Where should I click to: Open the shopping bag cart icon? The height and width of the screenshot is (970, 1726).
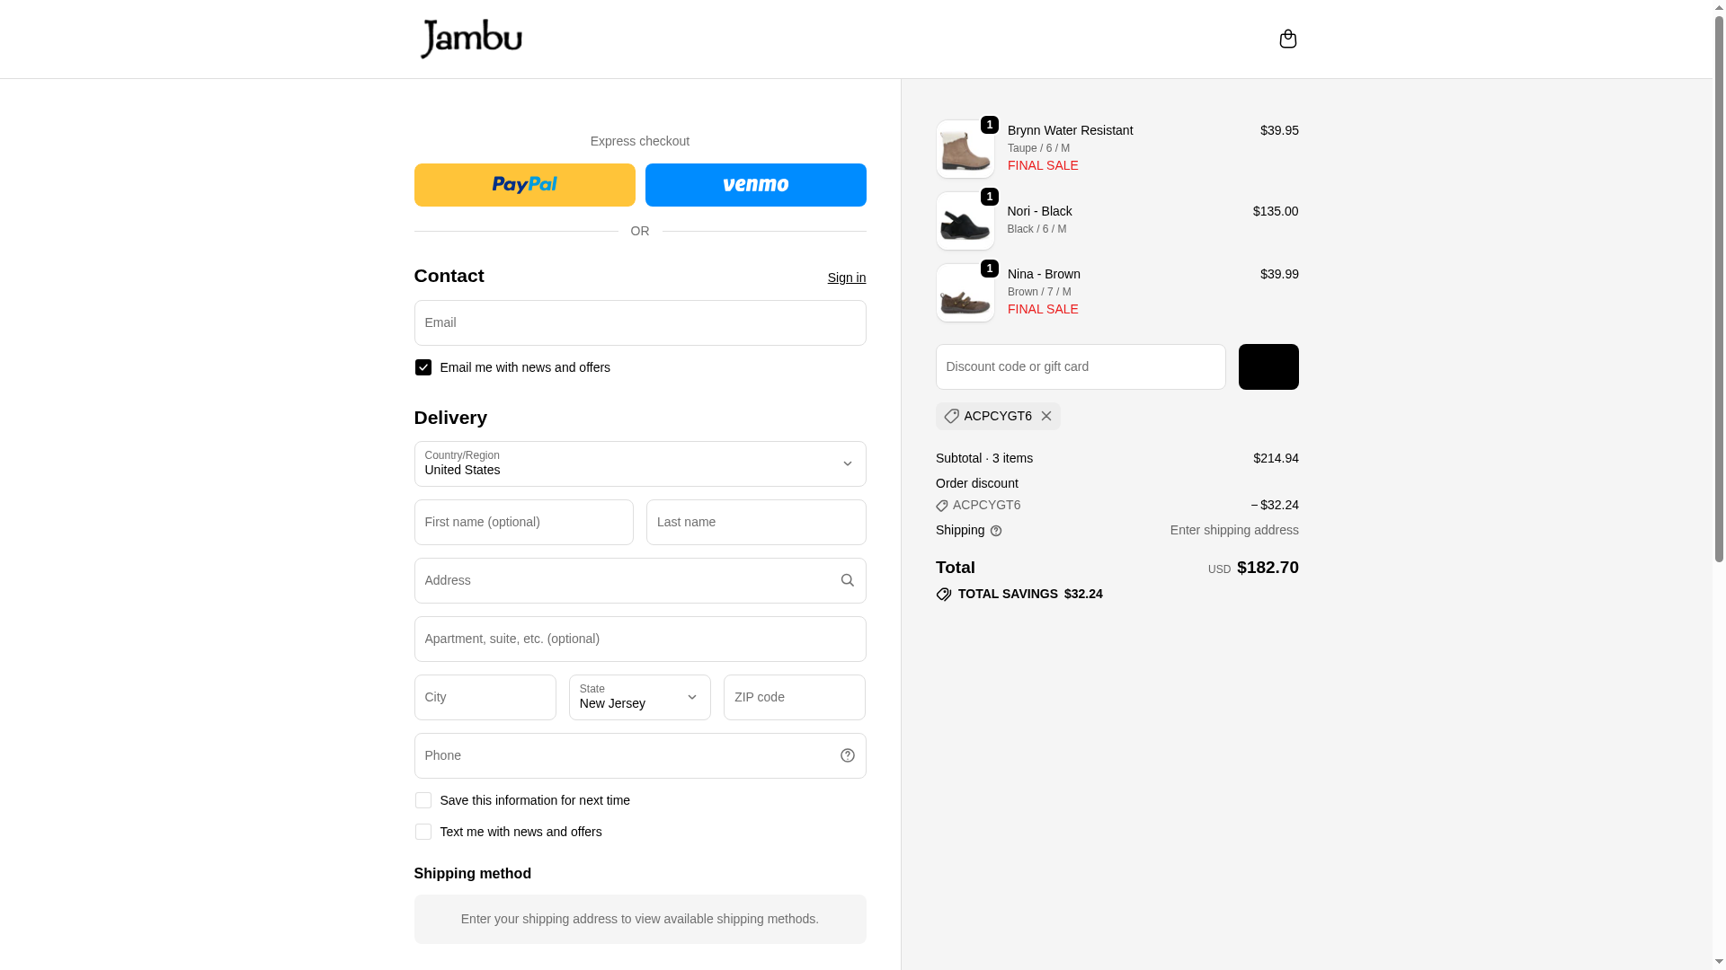click(x=1287, y=39)
